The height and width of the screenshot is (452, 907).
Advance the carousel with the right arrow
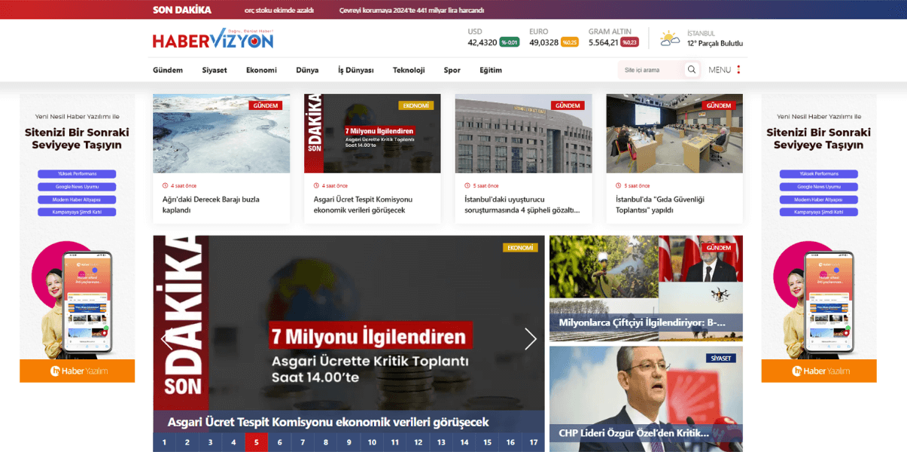pyautogui.click(x=531, y=339)
